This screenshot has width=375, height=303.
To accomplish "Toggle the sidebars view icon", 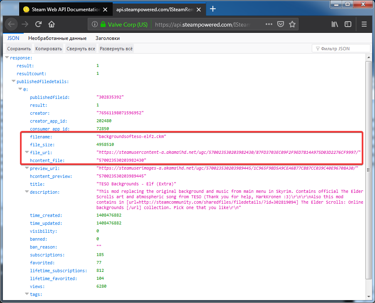I will [x=348, y=24].
